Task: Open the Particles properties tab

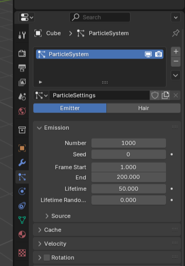Action: pyautogui.click(x=22, y=177)
